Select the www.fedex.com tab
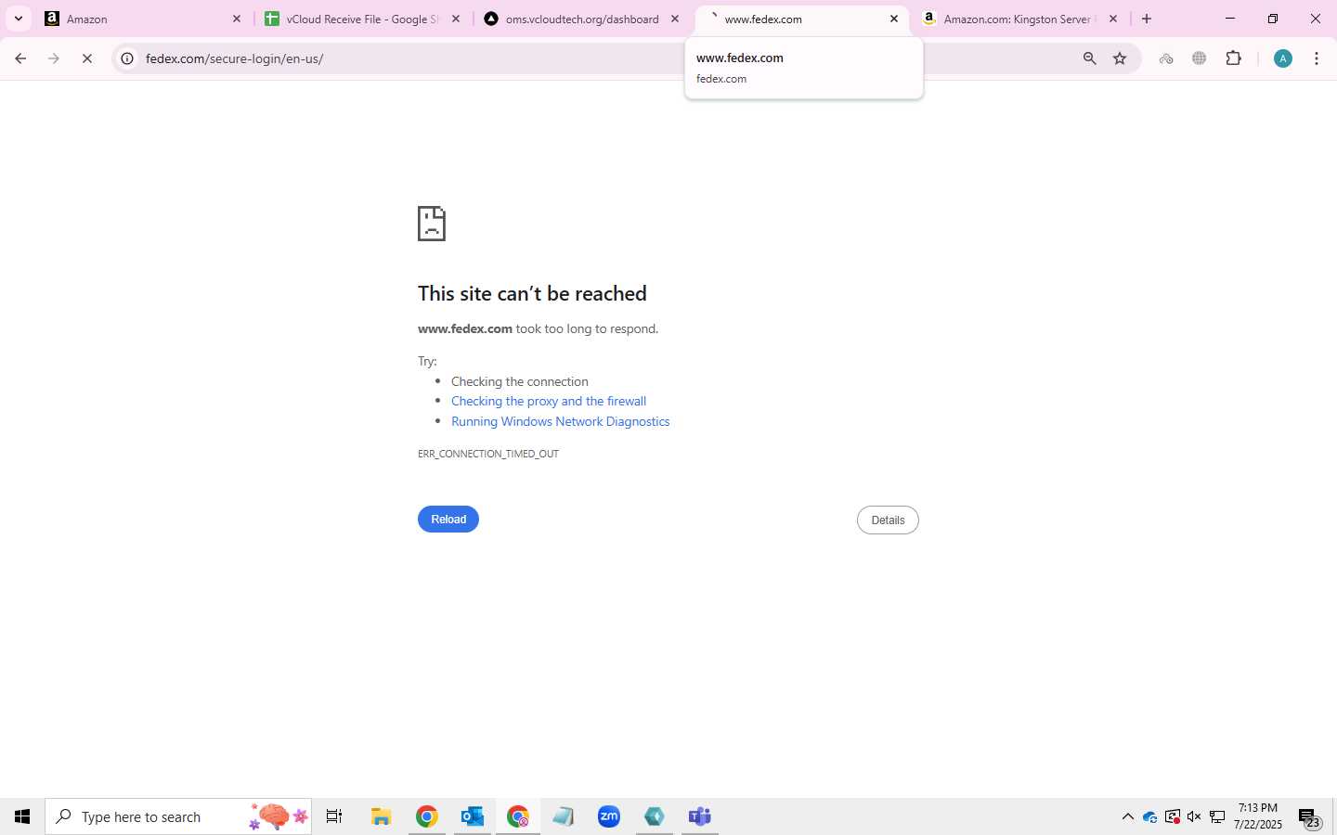This screenshot has width=1337, height=835. point(803,19)
